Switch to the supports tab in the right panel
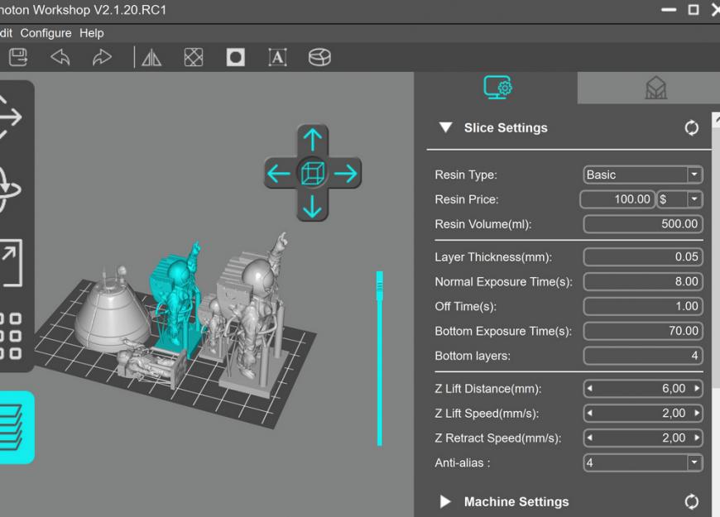 [655, 88]
